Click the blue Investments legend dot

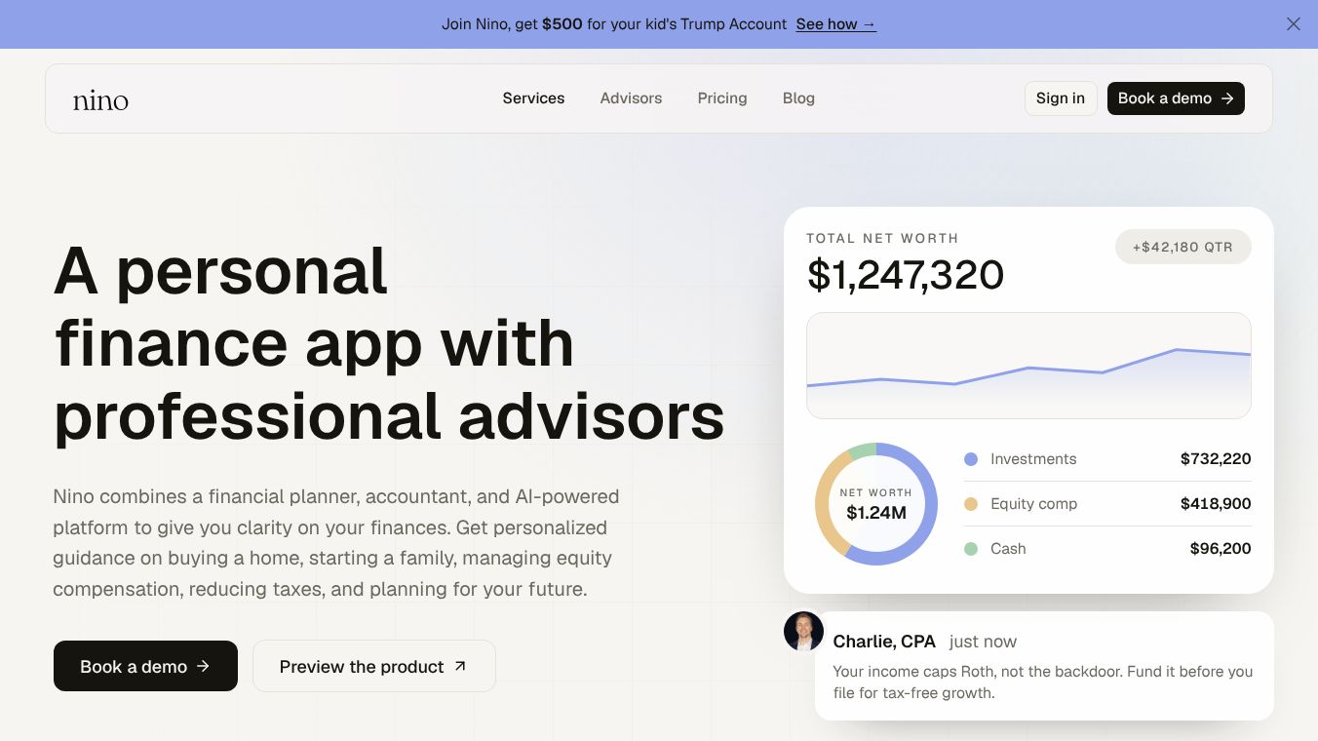971,459
